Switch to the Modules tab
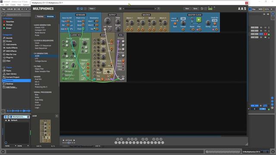Image resolution: width=276 pixels, height=155 pixels. point(50,16)
